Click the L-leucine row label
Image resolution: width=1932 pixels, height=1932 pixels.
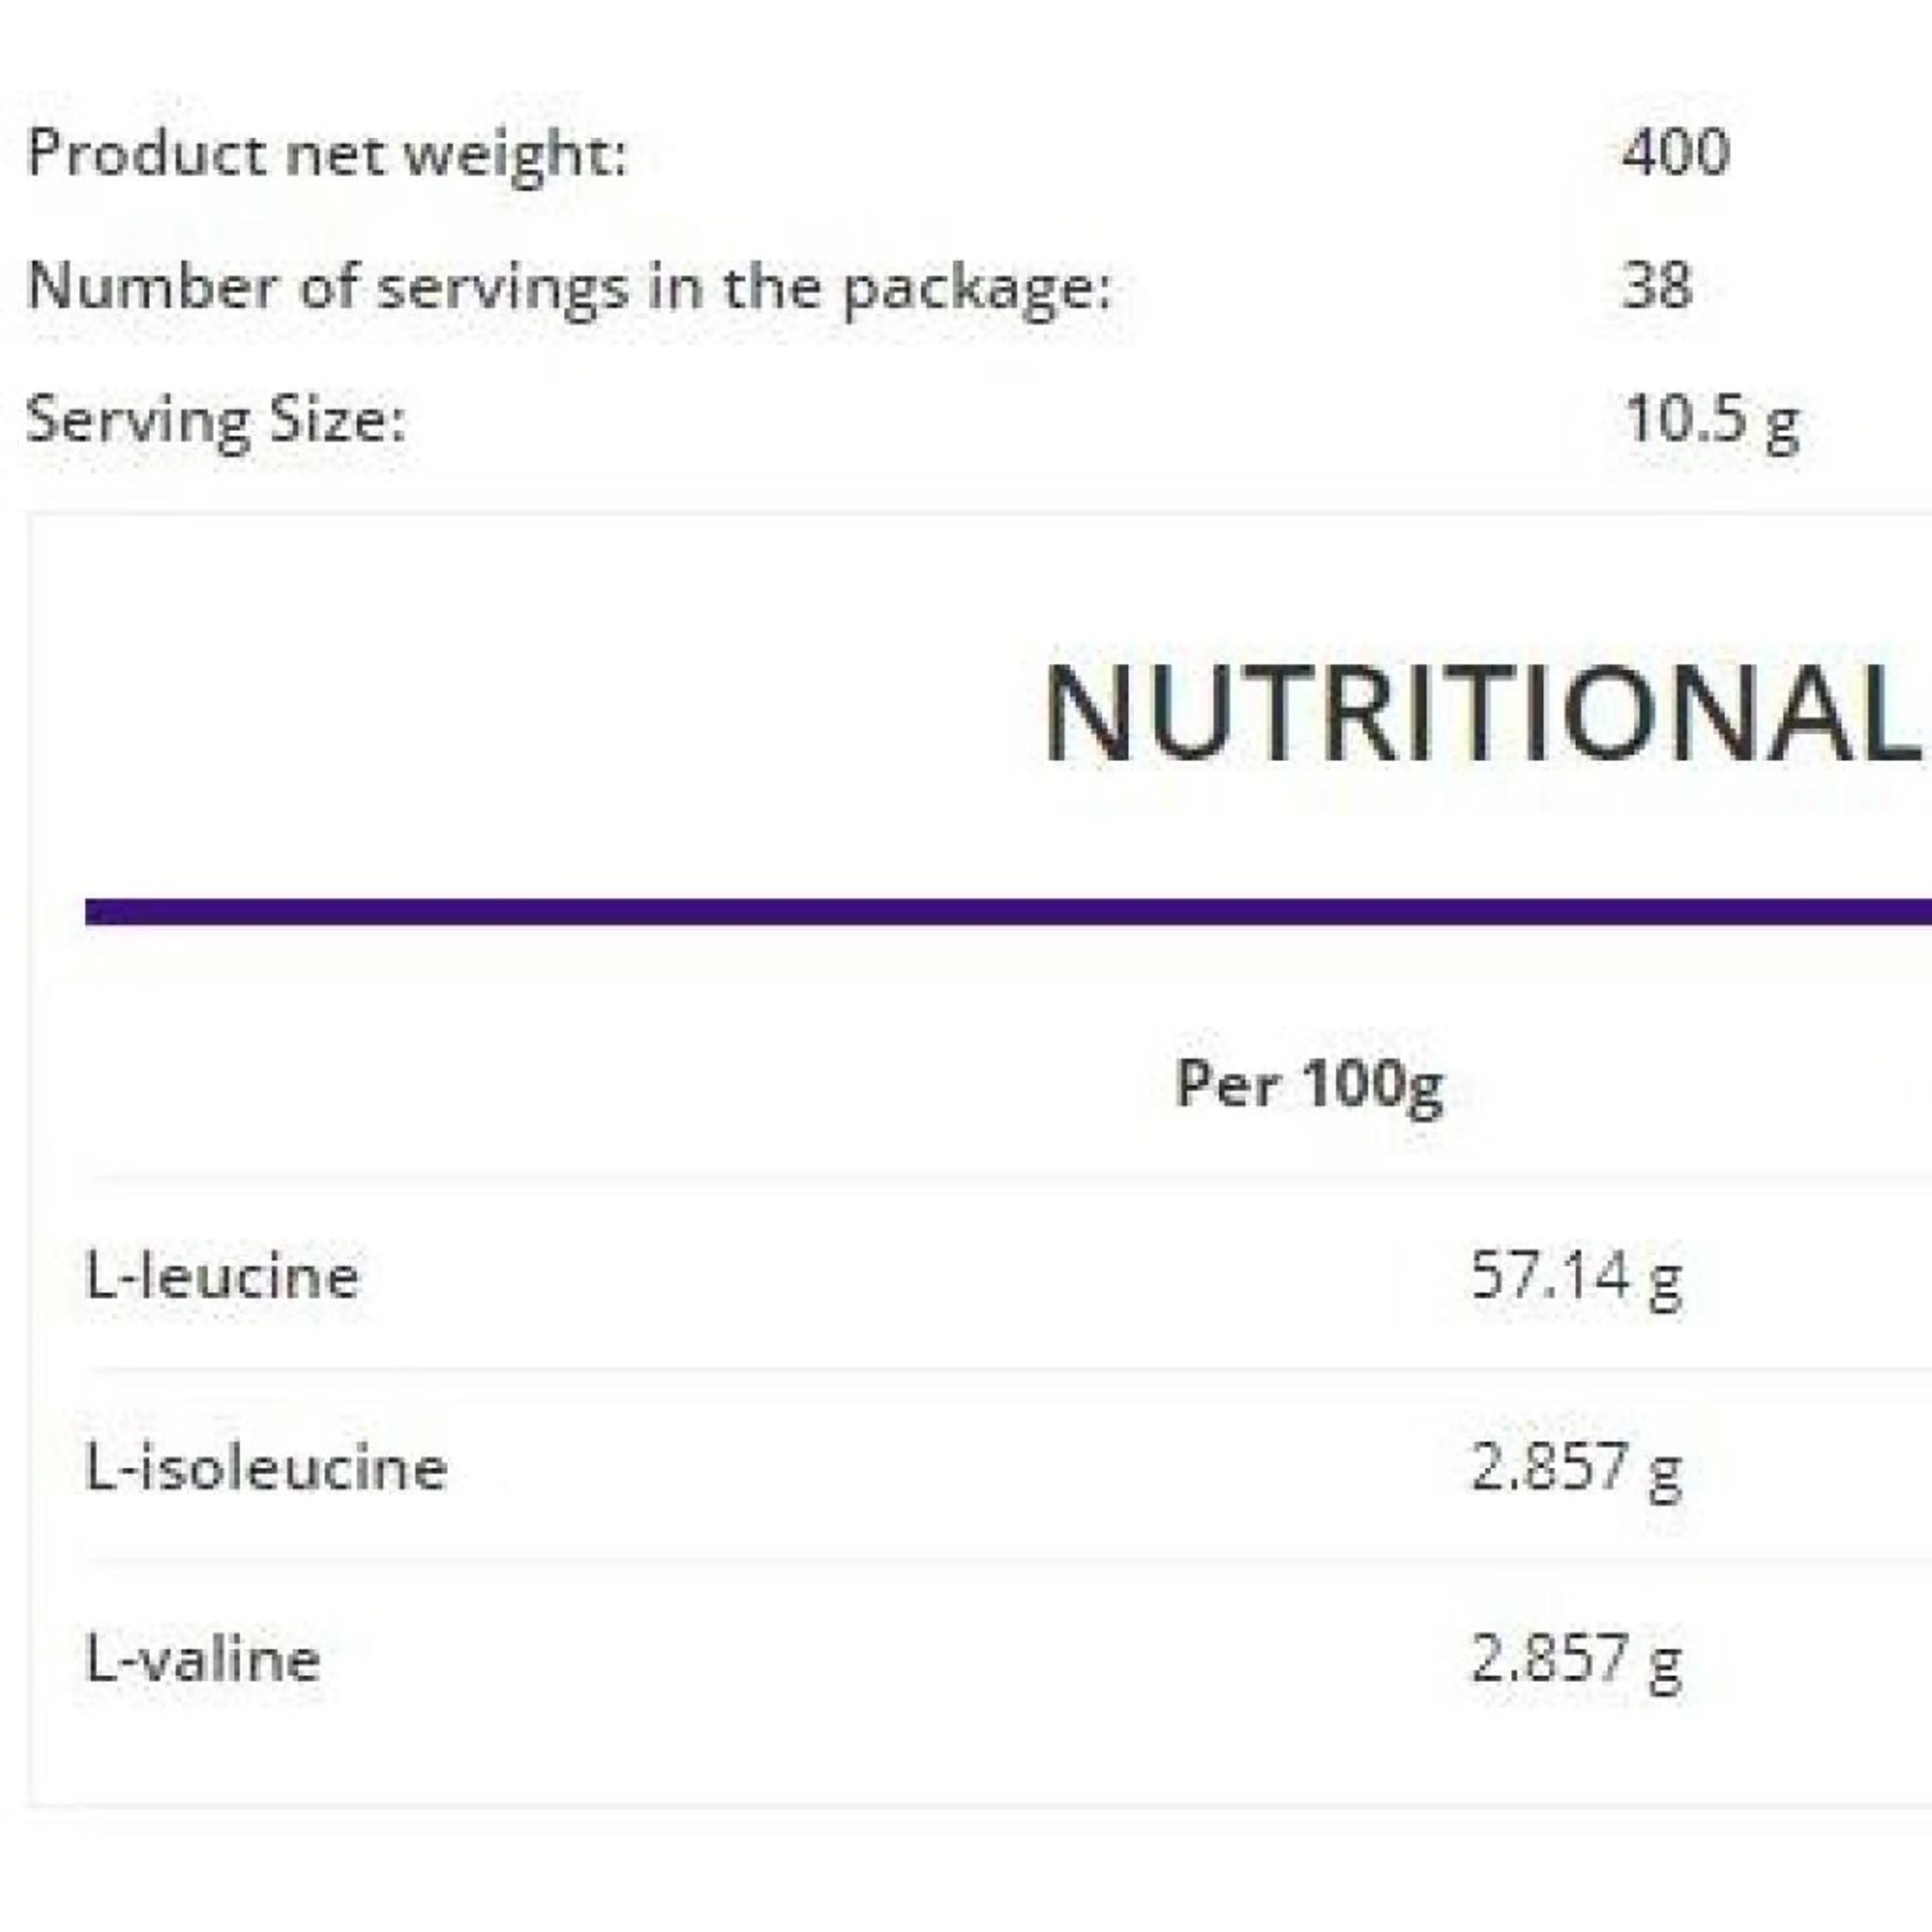coord(222,1278)
